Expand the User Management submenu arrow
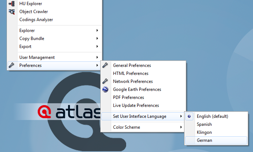This screenshot has width=253, height=152. [97, 57]
